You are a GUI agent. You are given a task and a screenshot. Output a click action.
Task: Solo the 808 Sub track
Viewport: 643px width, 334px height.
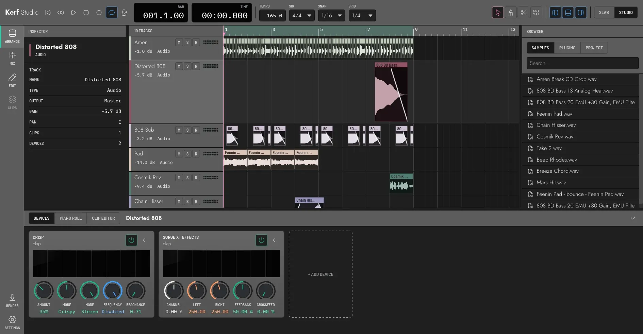[x=187, y=130]
